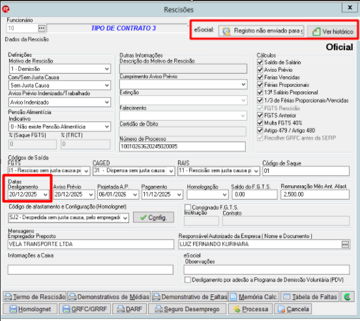Toggle Artigo 479 / Artigo 480 checkbox
This screenshot has height=321, width=360.
pyautogui.click(x=260, y=130)
